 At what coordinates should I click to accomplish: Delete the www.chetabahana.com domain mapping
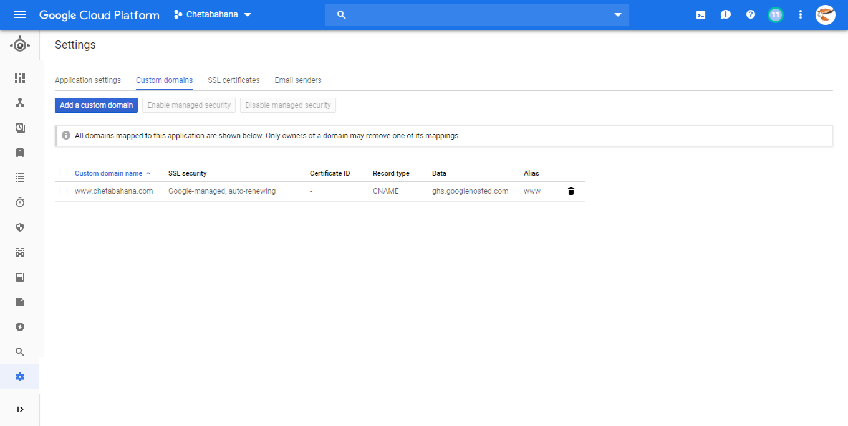(571, 191)
